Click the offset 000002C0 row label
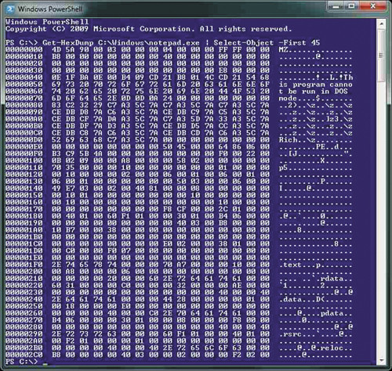392x371 pixels. pos(24,355)
